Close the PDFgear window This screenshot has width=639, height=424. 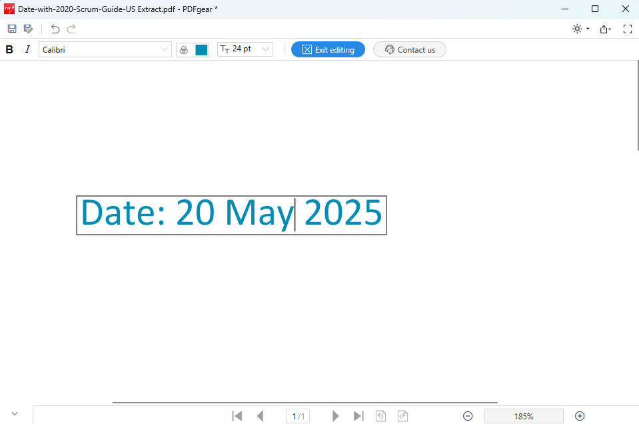(626, 9)
